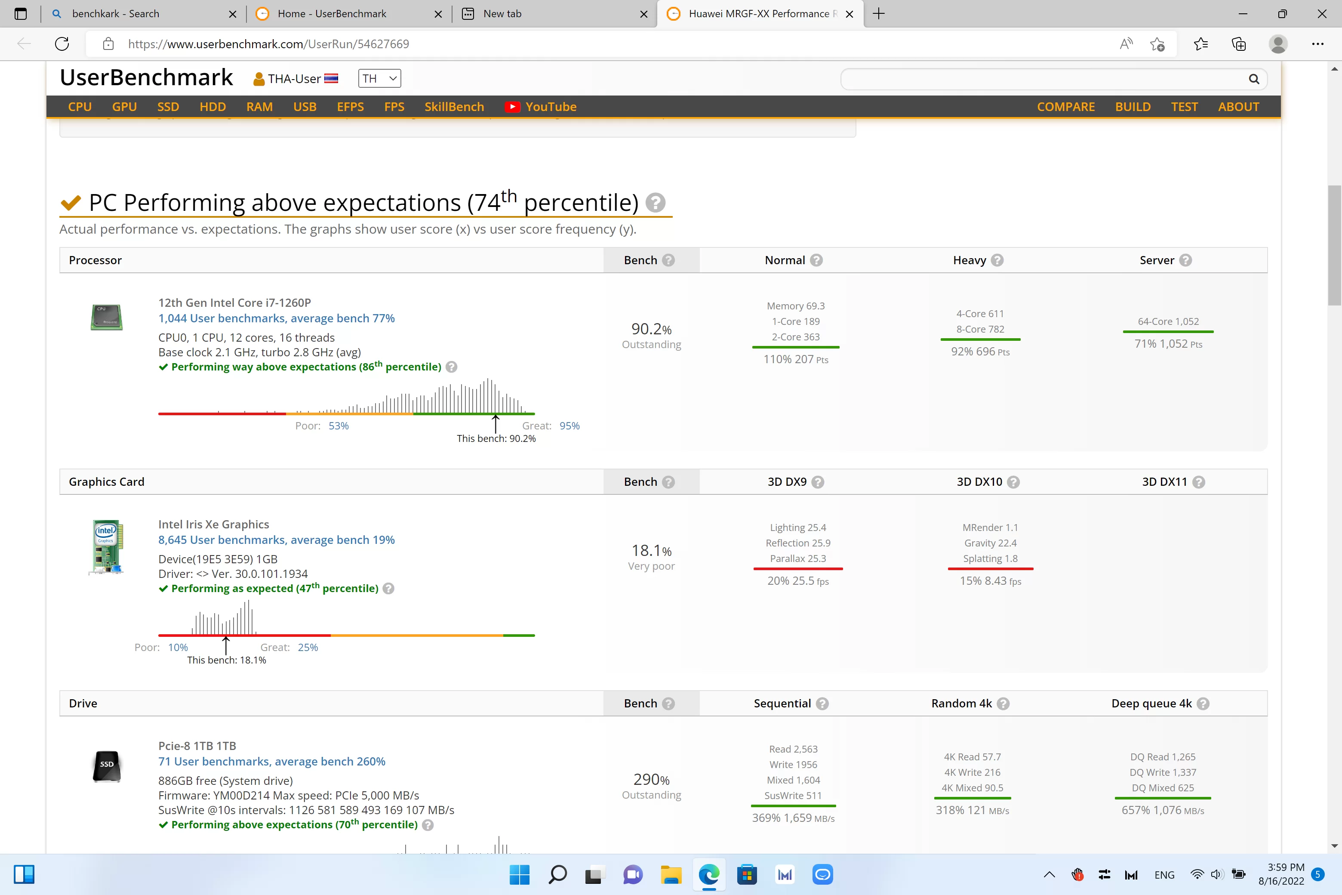Open Microsoft Store from taskbar
This screenshot has width=1342, height=895.
pos(746,874)
